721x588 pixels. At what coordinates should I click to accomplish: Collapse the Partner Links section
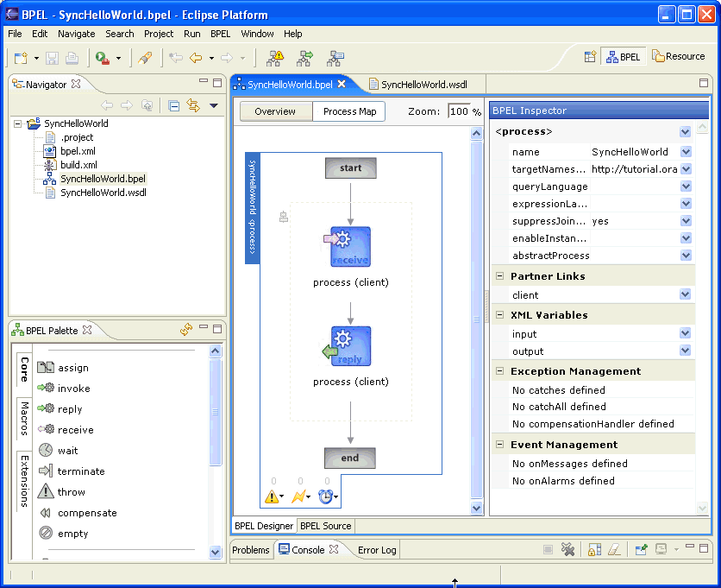(x=500, y=276)
